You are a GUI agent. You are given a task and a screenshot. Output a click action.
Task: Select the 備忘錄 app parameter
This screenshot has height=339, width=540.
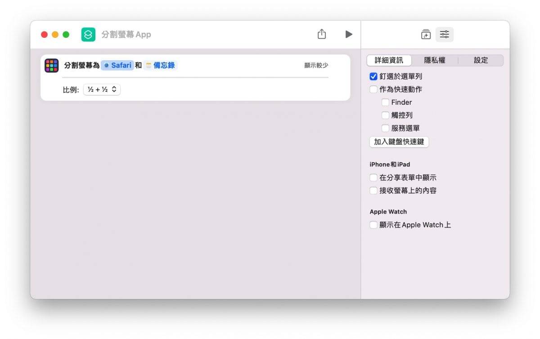point(160,65)
